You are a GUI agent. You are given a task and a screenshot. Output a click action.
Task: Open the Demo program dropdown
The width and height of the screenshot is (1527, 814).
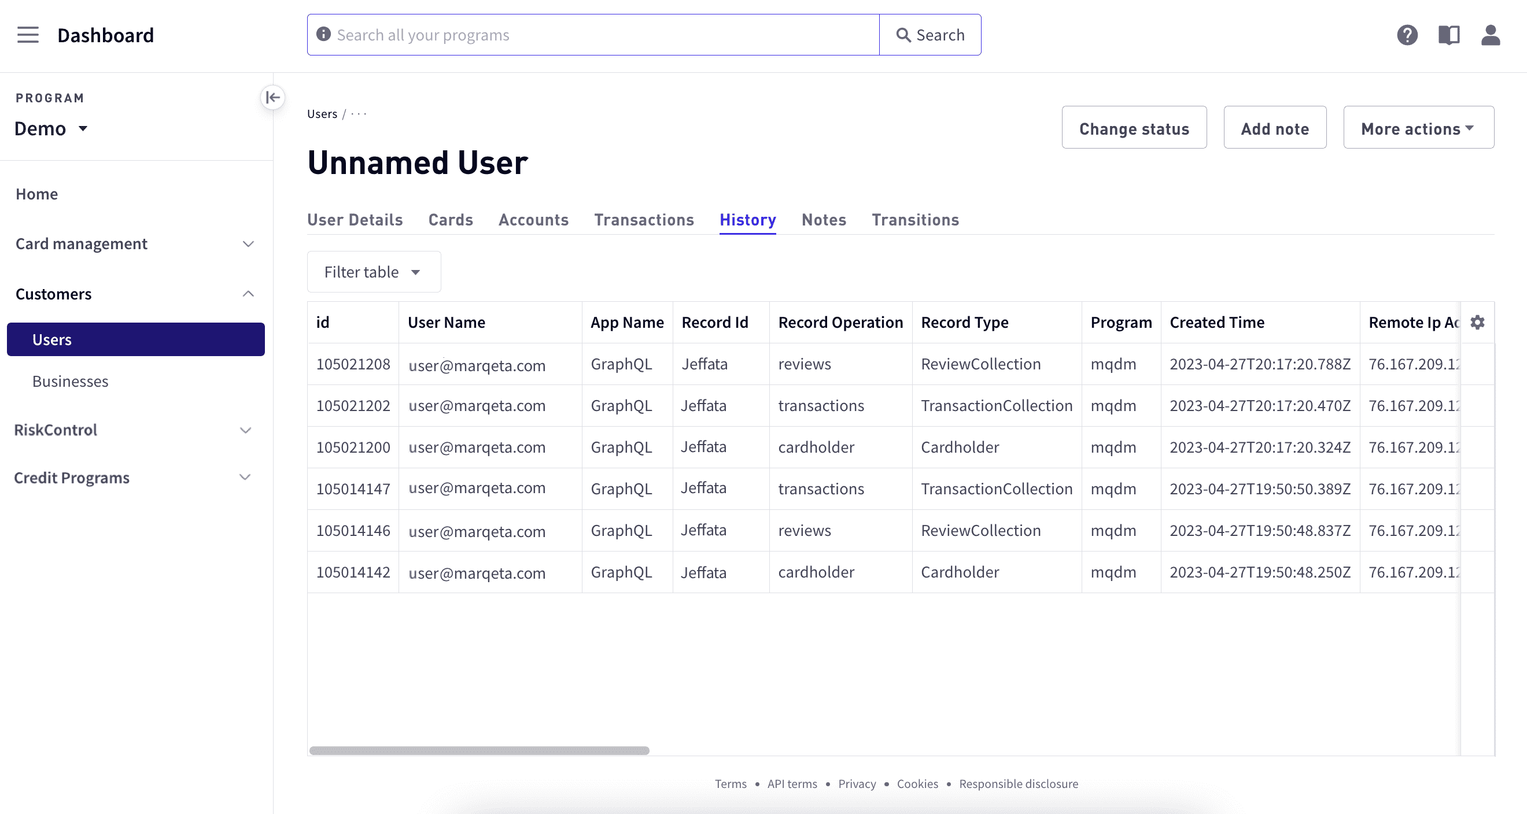pos(51,128)
